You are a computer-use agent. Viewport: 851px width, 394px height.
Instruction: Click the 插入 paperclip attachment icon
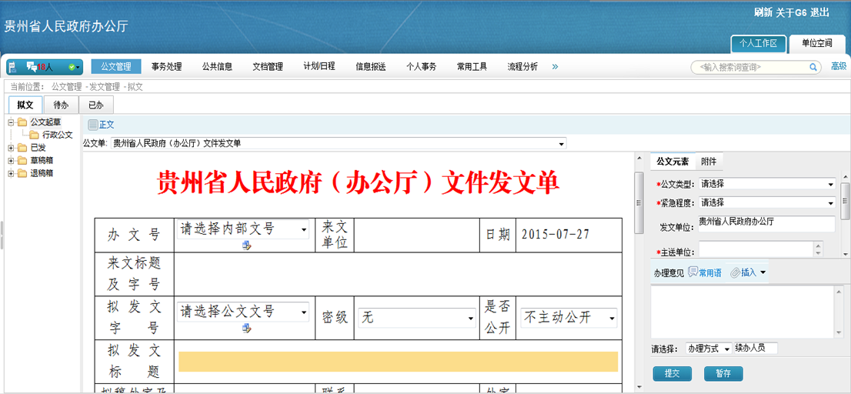click(735, 272)
